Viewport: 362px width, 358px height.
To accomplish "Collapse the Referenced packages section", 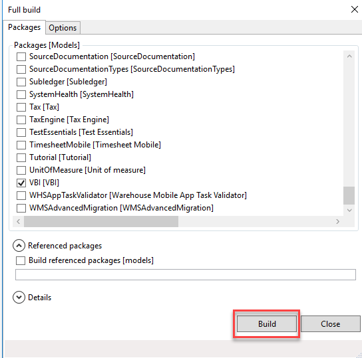I will click(19, 246).
